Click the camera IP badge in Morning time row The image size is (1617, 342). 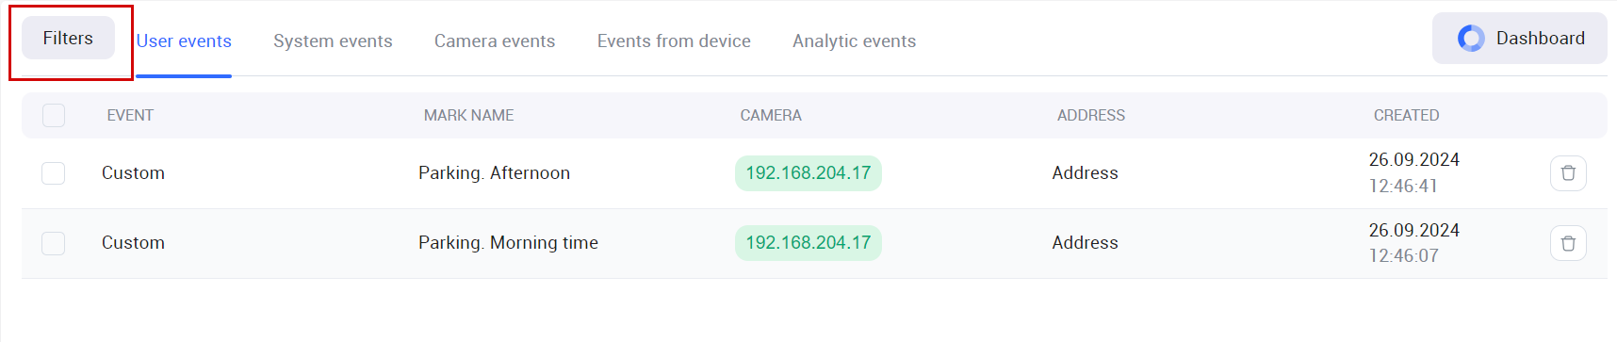coord(808,243)
